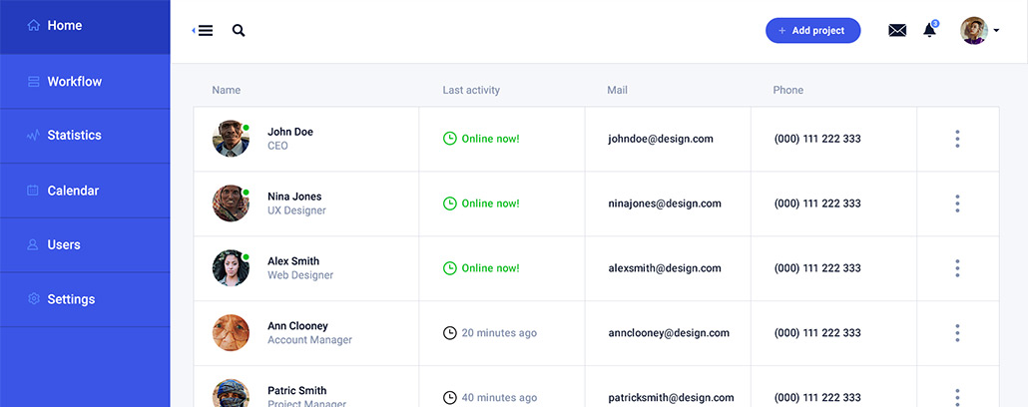Click Alex Smith's avatar thumbnail
The image size is (1028, 407).
tap(231, 268)
